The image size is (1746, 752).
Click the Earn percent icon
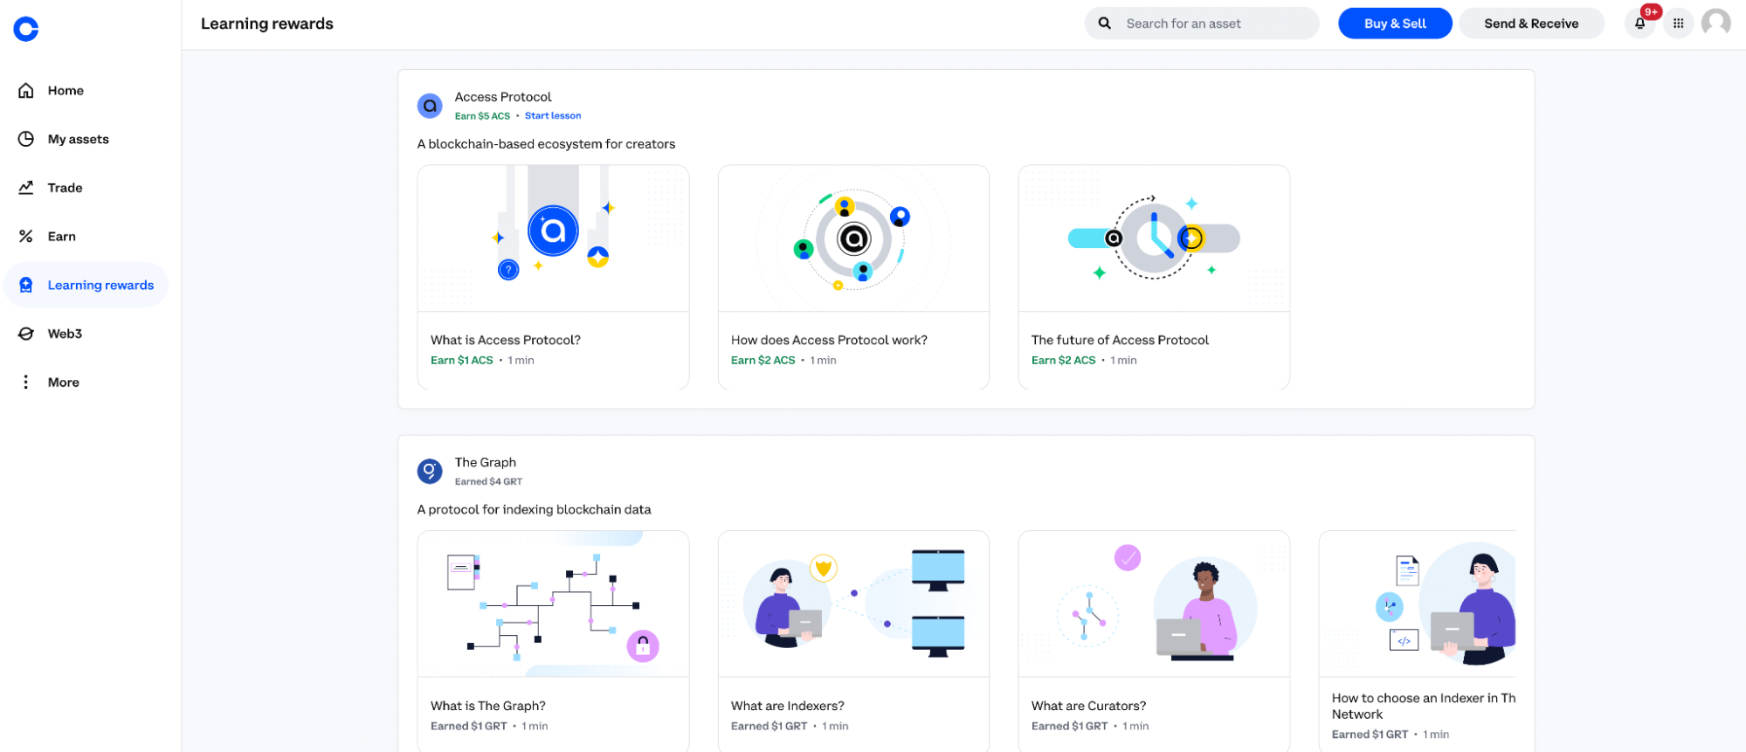[26, 236]
